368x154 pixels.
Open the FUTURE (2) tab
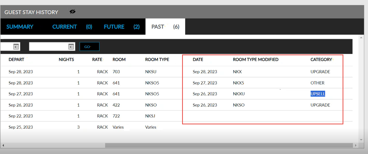[122, 27]
